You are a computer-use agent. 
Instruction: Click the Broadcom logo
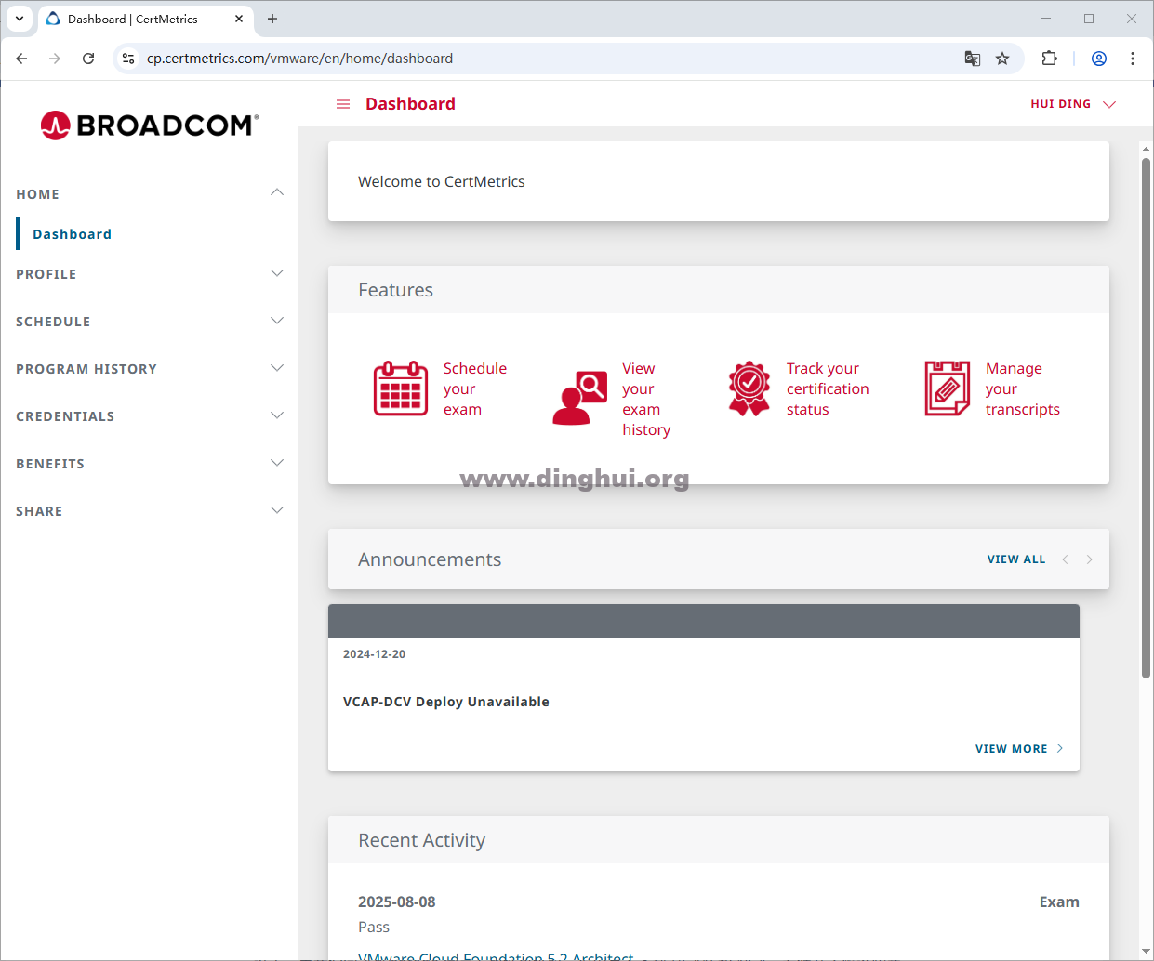pos(150,125)
